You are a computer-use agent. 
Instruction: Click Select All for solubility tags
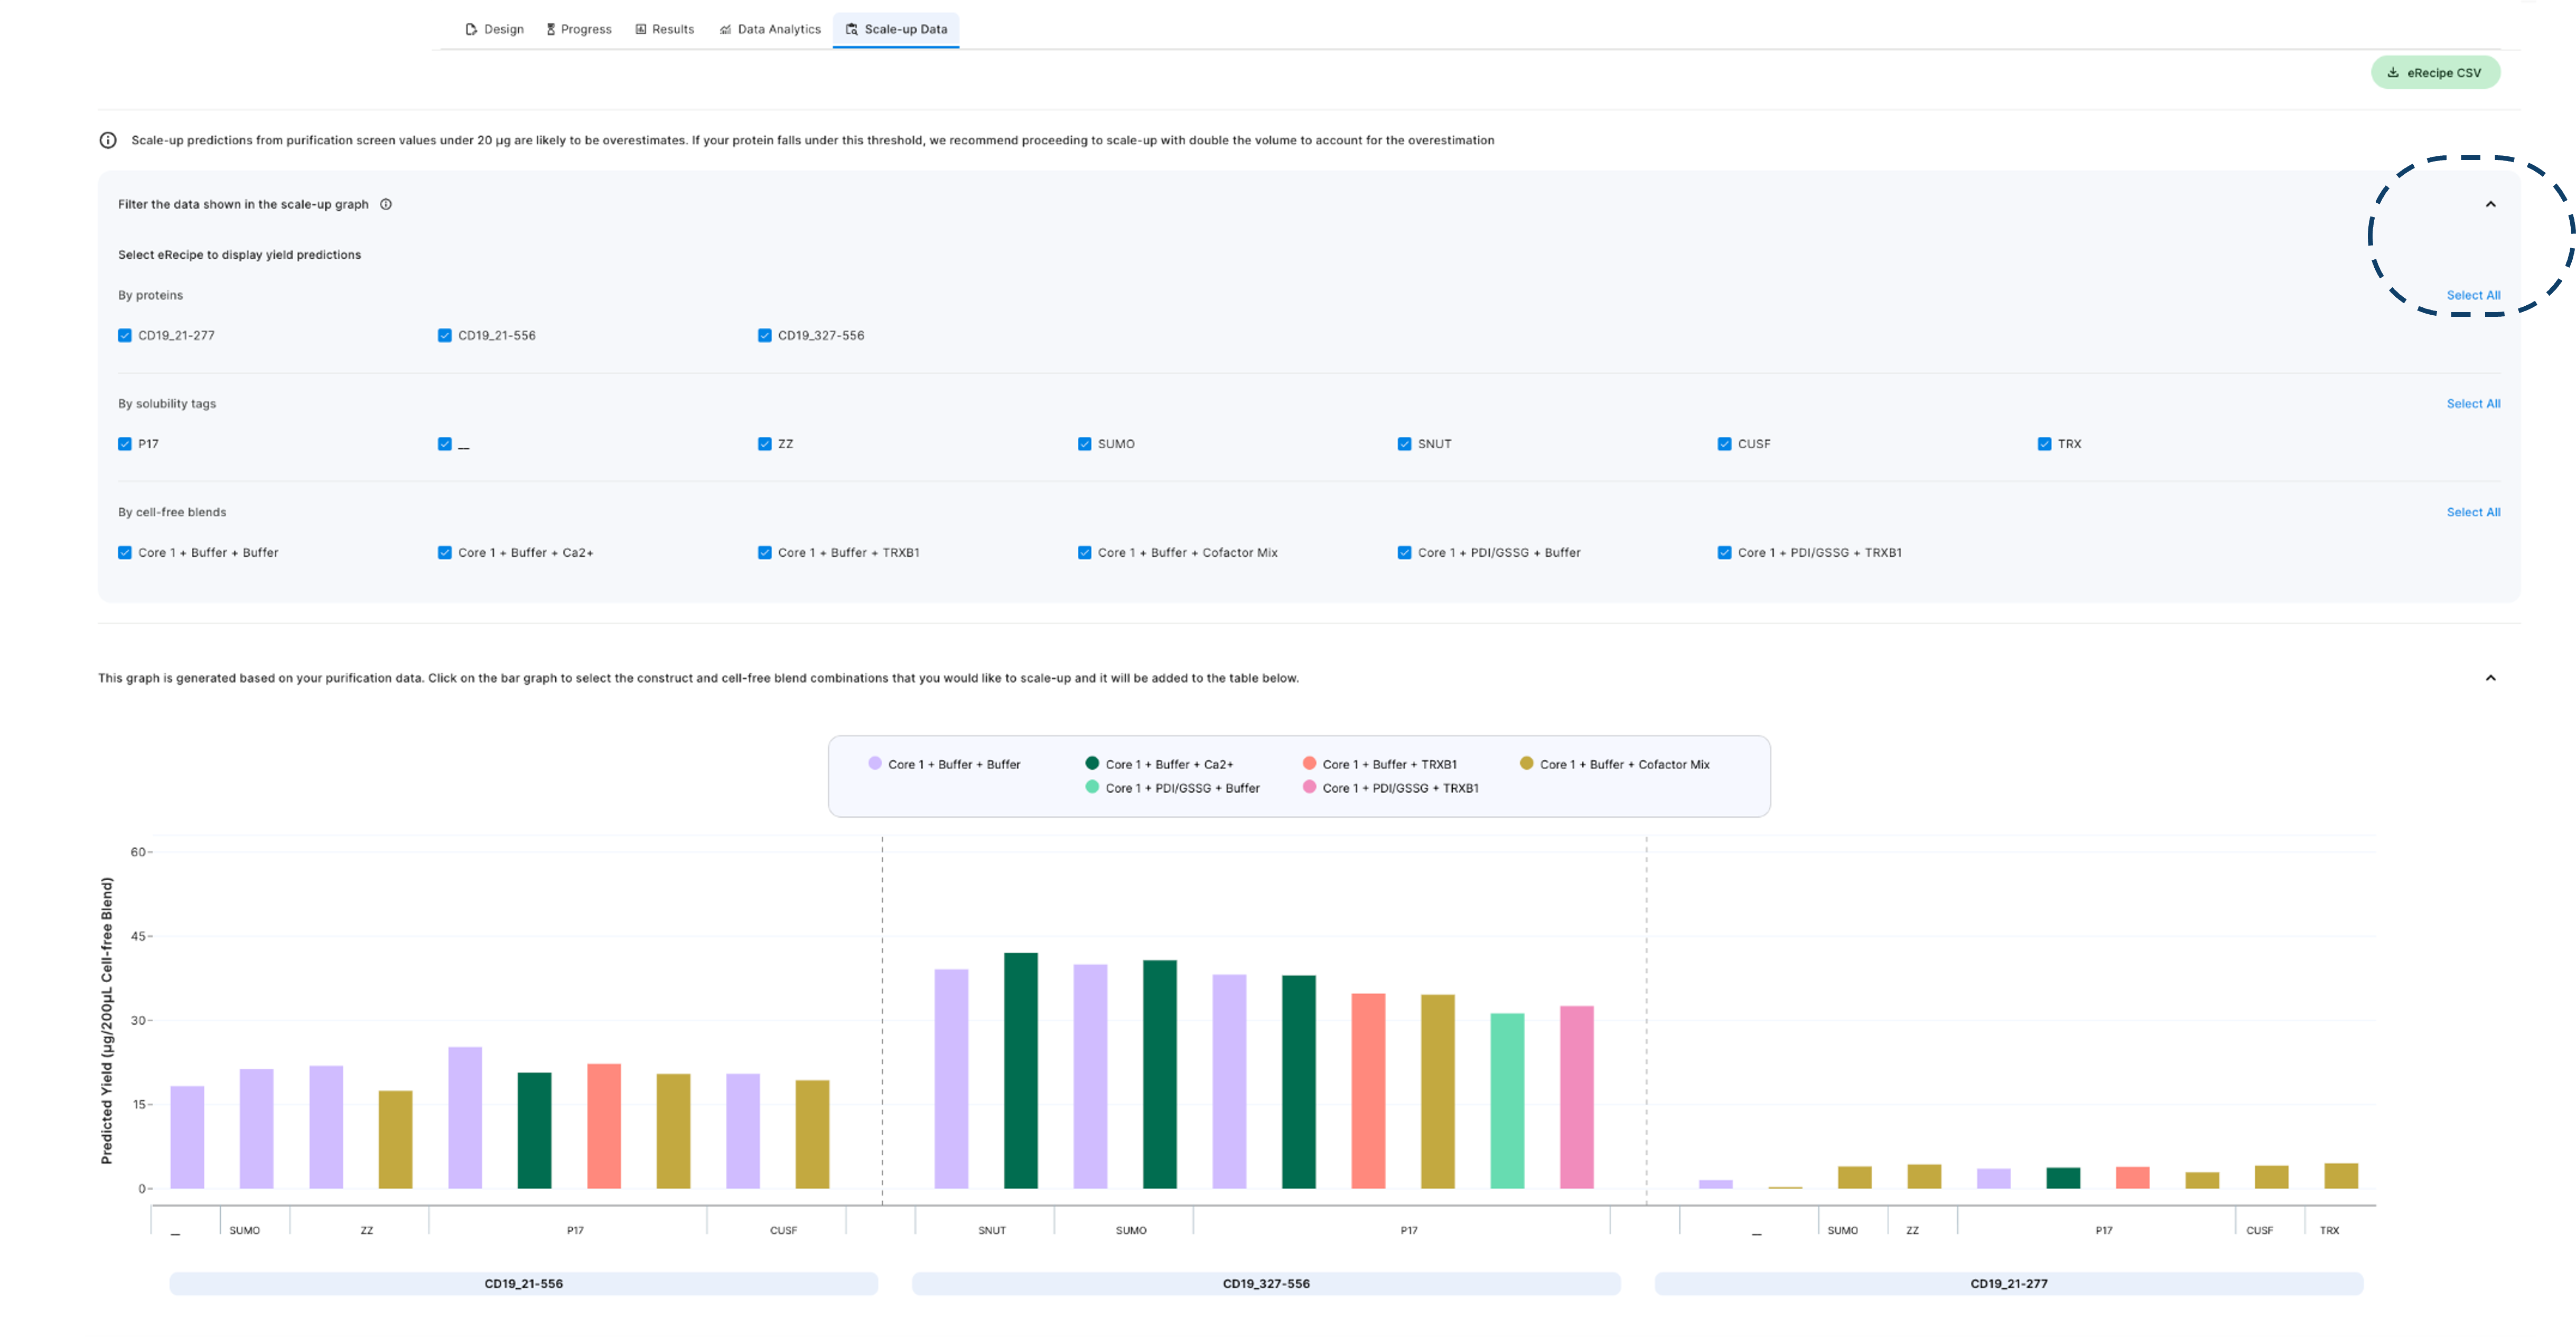2473,404
